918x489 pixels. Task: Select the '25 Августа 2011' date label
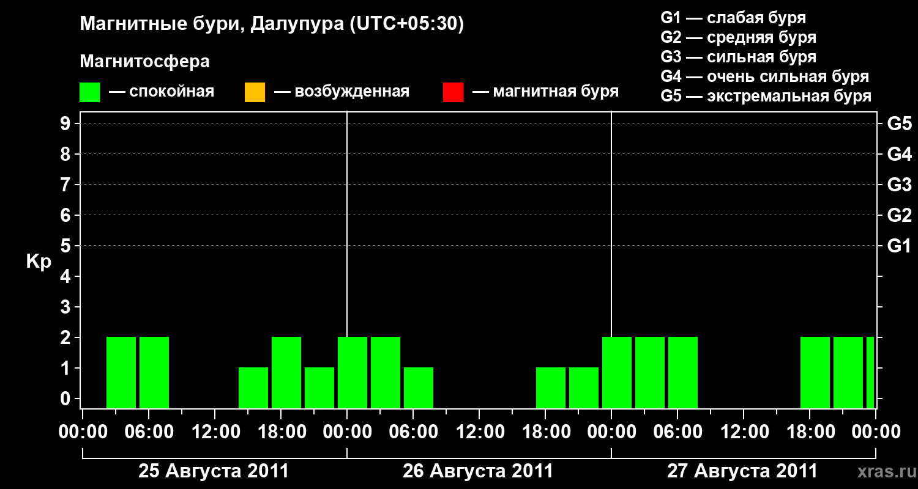click(x=213, y=471)
